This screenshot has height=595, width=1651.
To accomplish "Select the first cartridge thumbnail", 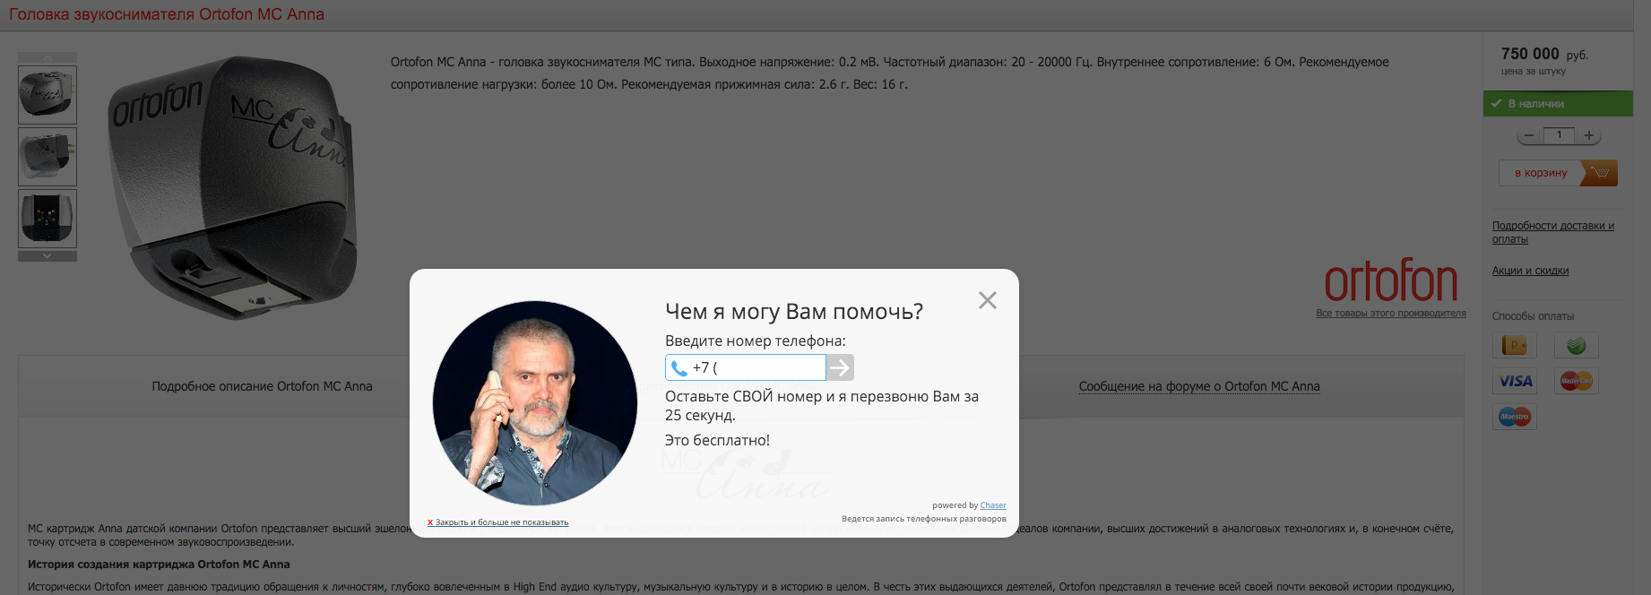I will (48, 95).
